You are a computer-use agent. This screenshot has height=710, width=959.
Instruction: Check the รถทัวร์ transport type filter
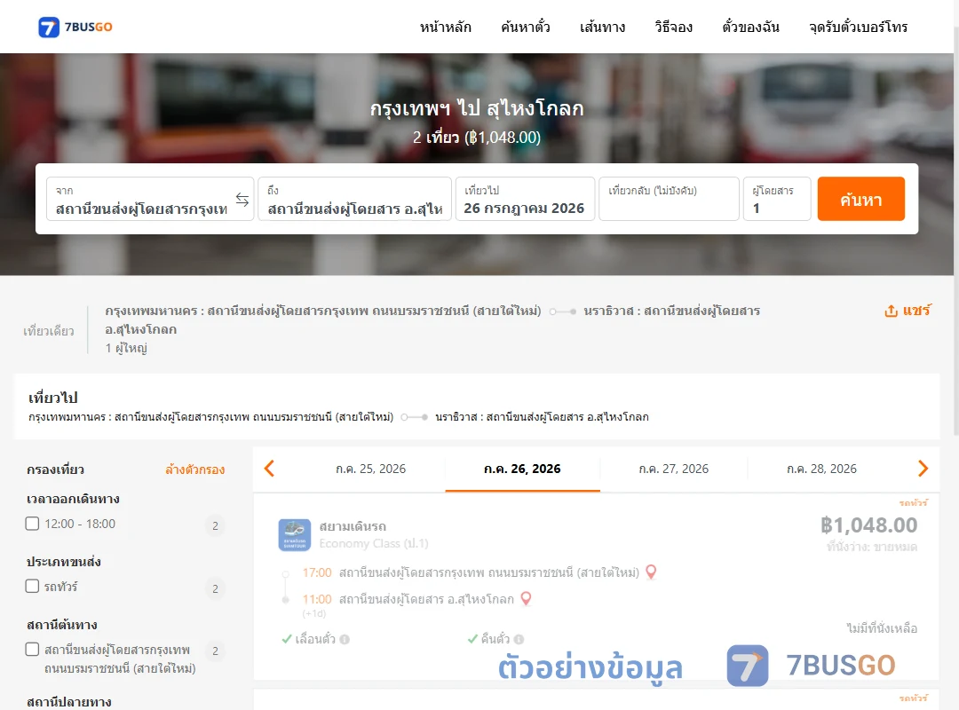(x=33, y=586)
